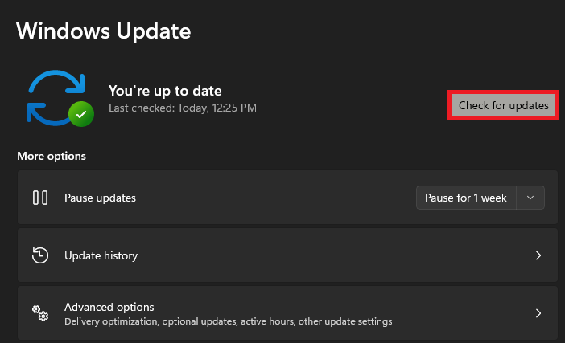Select the Update history label
The image size is (565, 343).
click(x=101, y=255)
